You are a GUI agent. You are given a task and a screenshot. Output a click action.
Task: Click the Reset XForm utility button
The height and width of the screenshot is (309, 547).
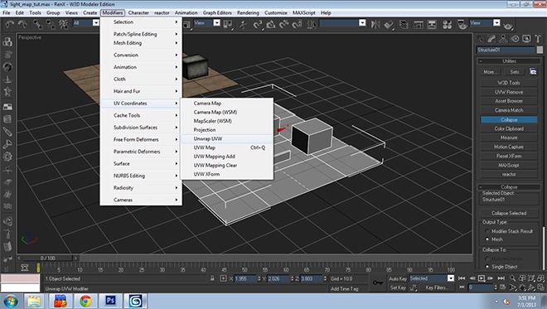click(x=509, y=156)
